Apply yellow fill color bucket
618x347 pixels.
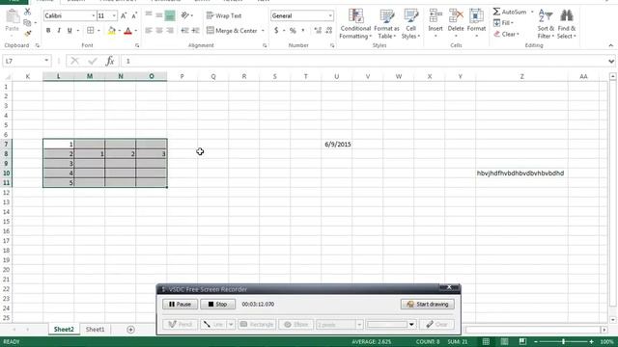coord(112,30)
